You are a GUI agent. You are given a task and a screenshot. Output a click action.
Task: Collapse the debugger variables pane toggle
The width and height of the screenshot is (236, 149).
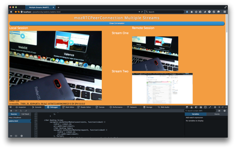[x=219, y=111]
